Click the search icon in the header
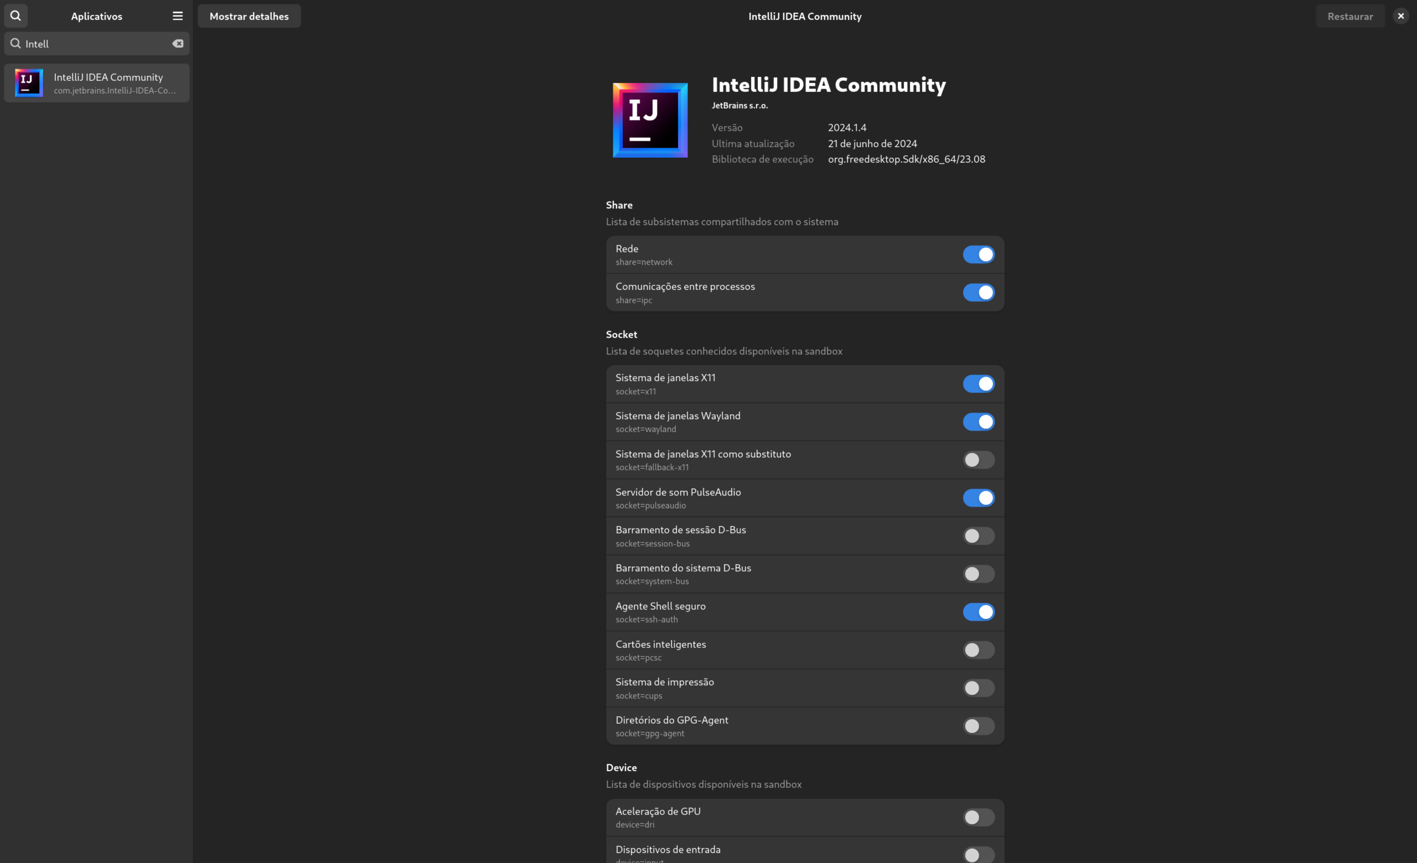The image size is (1417, 863). click(16, 16)
